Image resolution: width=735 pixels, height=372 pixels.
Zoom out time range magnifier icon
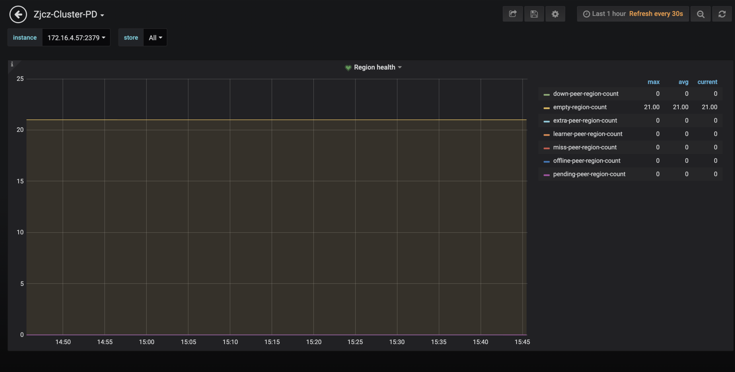point(700,14)
